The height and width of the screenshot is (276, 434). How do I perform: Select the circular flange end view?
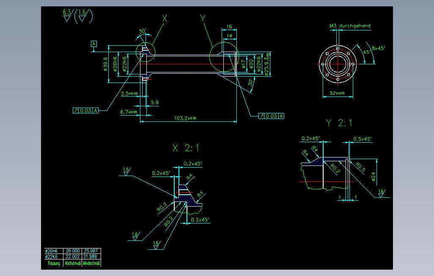click(x=338, y=64)
